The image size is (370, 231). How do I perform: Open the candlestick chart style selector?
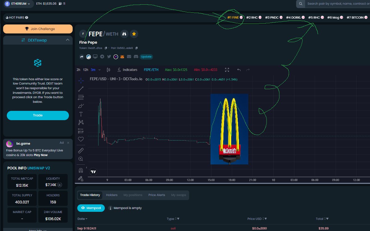[x=108, y=70]
